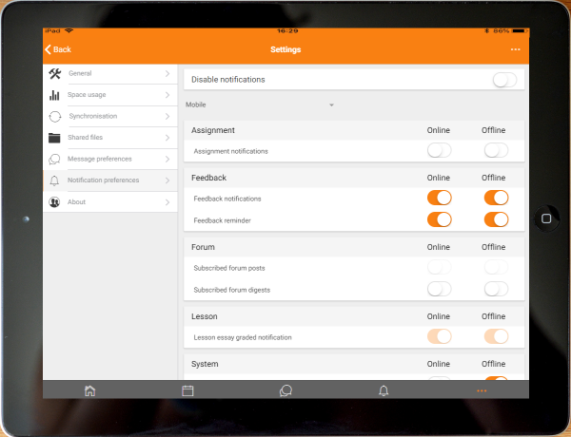Go Back using the header button

click(58, 49)
